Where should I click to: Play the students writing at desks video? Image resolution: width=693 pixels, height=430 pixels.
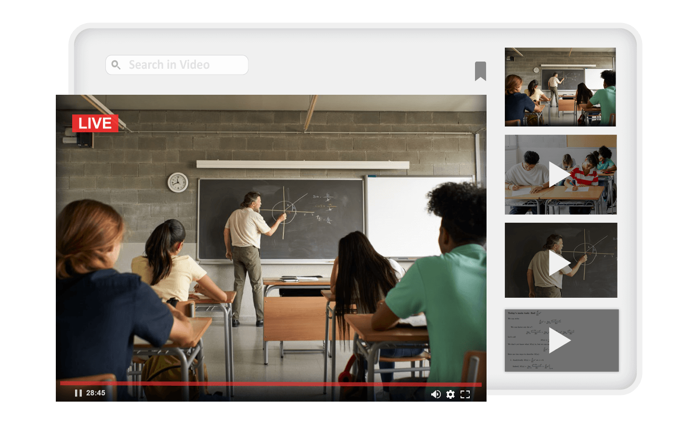point(560,175)
